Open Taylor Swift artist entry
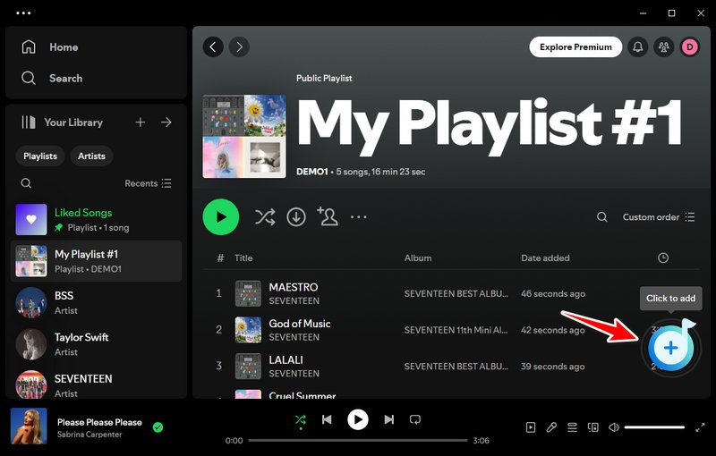Image resolution: width=716 pixels, height=456 pixels. [x=96, y=344]
